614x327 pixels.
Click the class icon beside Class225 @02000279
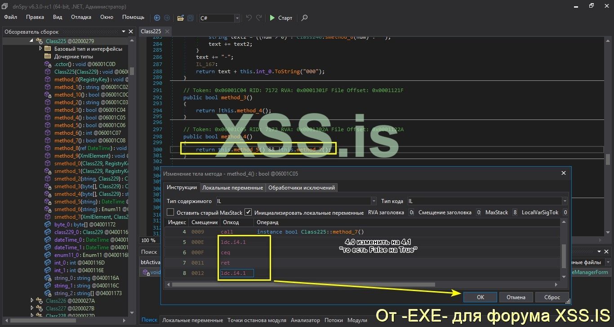point(40,41)
